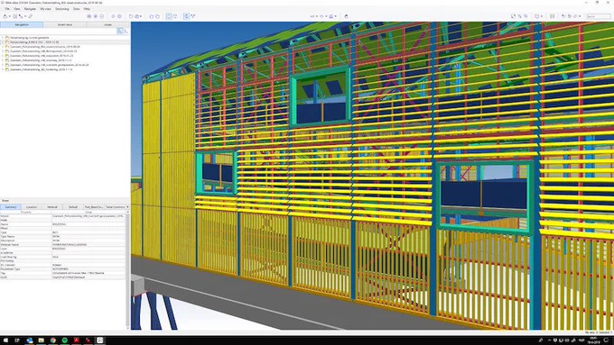Select the Material properties tab

(52, 206)
